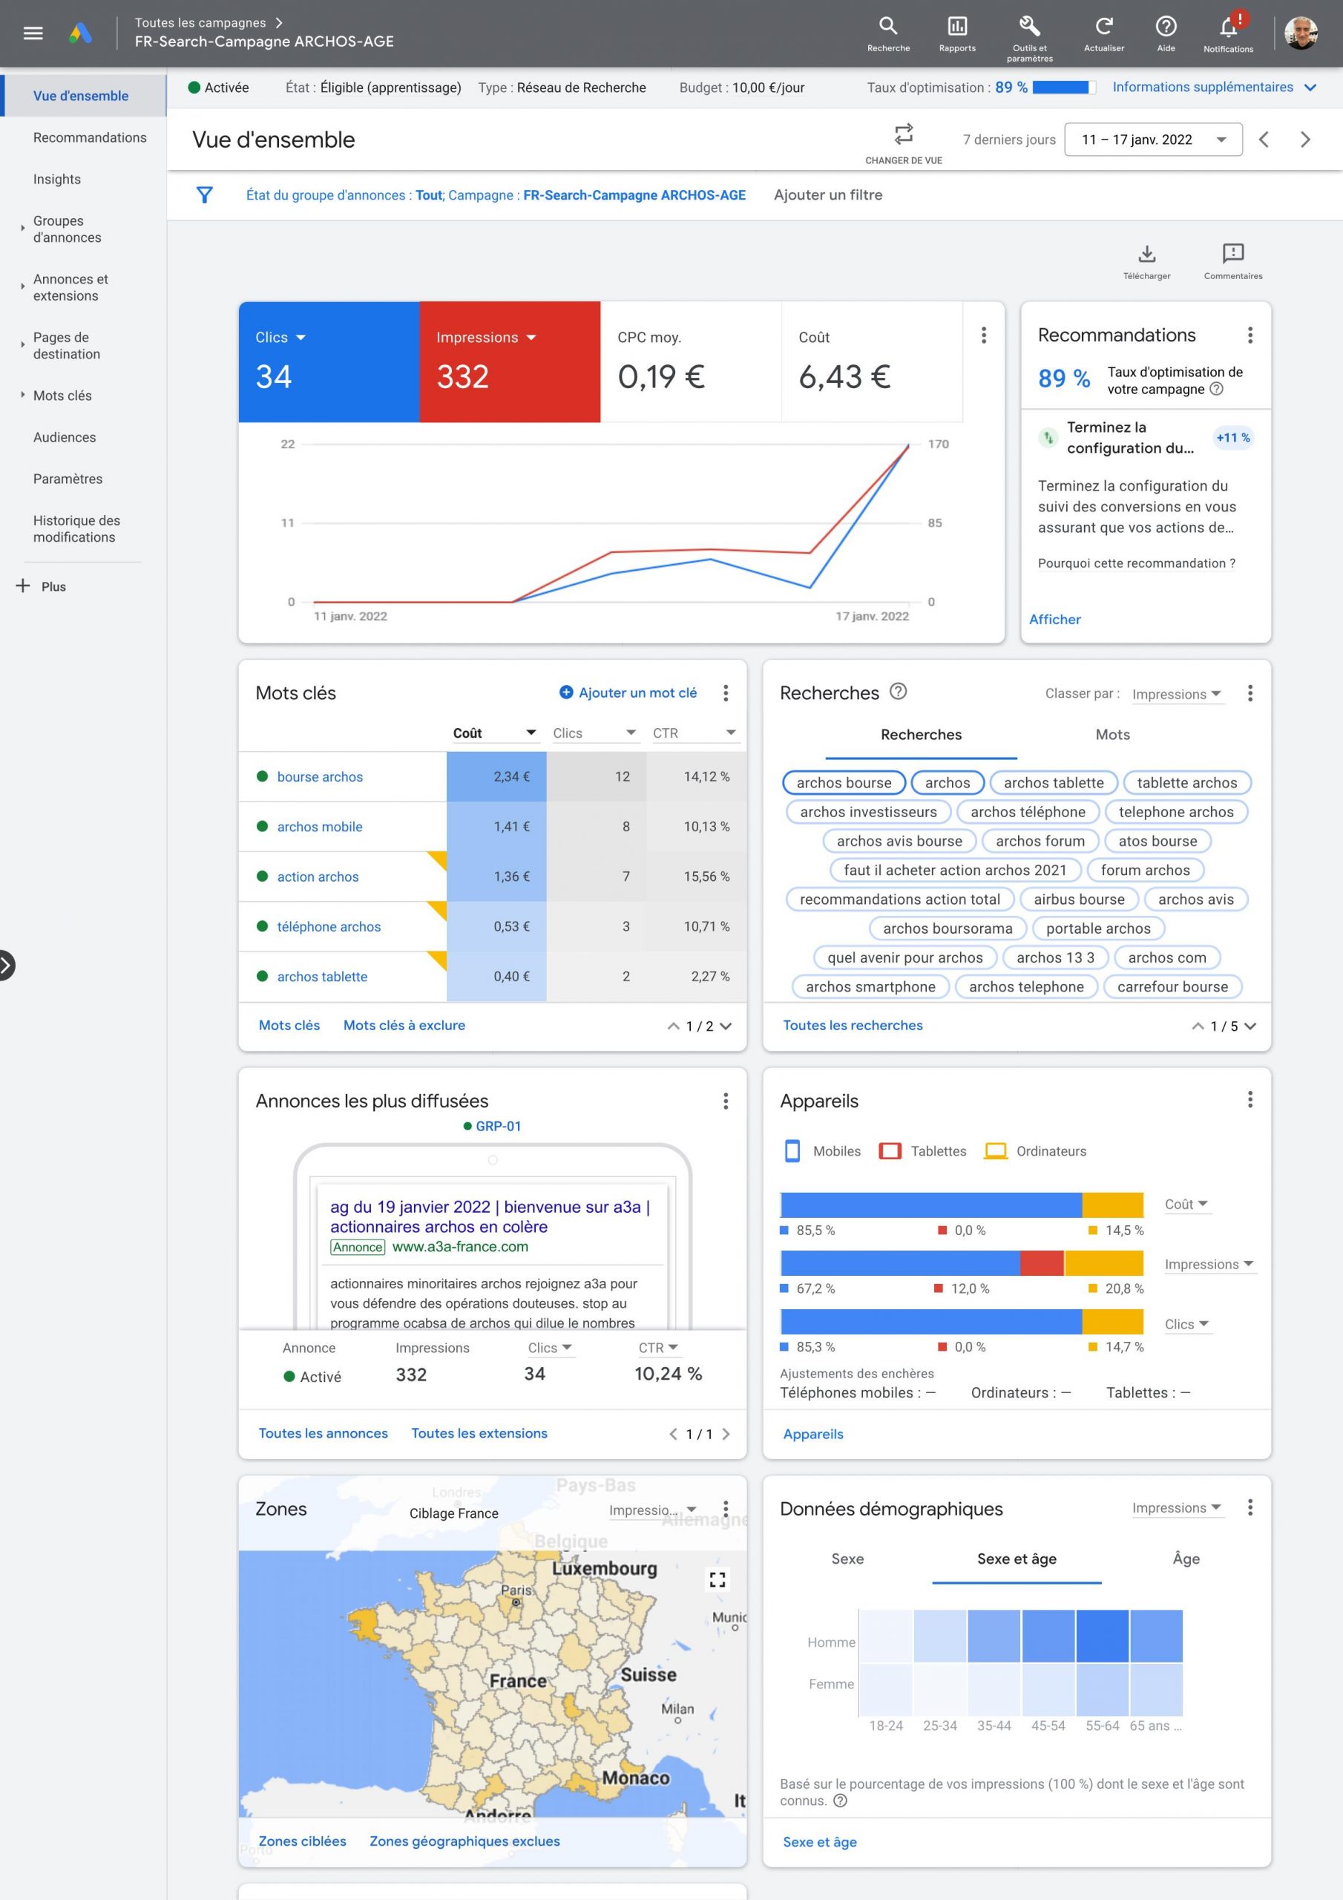Open the Recherche search tool
This screenshot has width=1343, height=1900.
[x=888, y=34]
